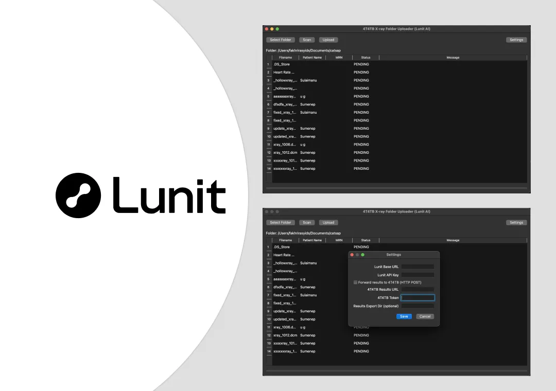Click the Patient Name column header in upper window

[312, 58]
